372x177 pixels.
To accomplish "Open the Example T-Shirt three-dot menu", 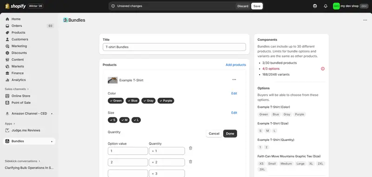I will tap(234, 80).
